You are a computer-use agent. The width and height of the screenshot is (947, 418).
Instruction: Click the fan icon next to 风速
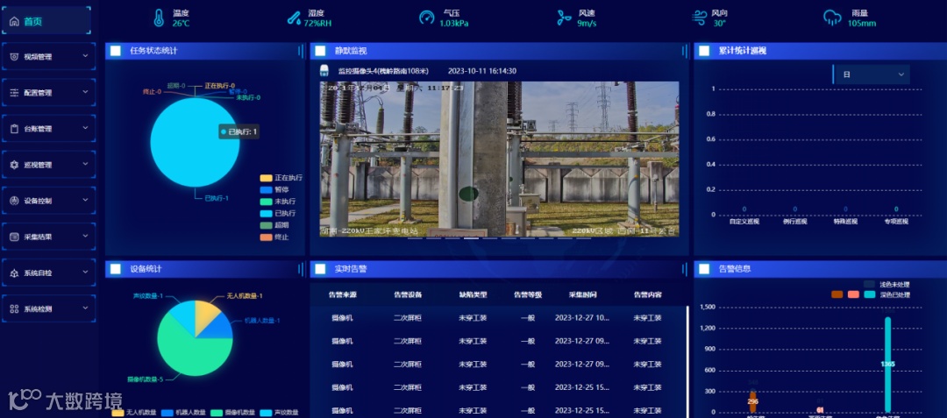point(564,18)
